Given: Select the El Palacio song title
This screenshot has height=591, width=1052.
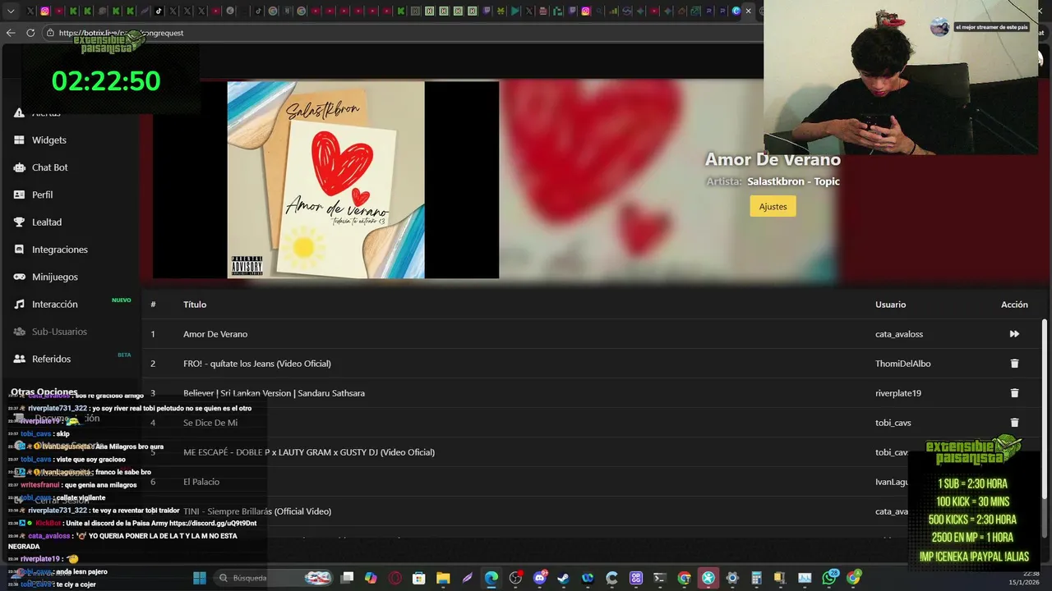Looking at the screenshot, I should click(x=201, y=482).
